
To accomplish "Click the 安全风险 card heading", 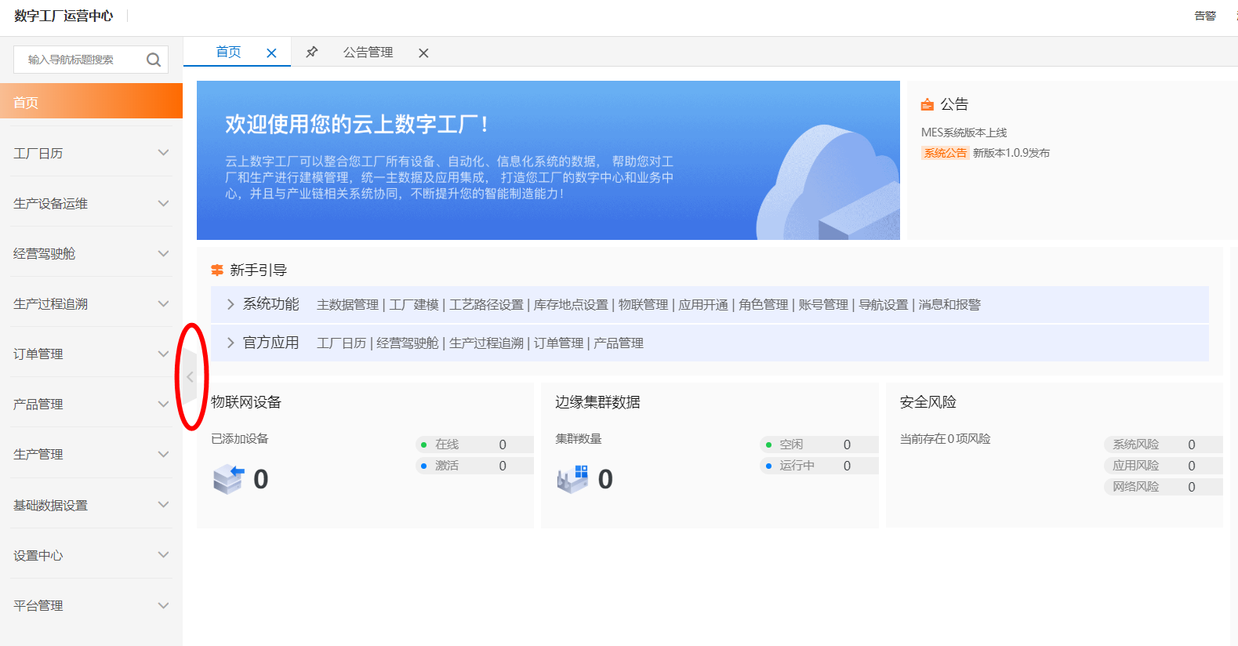I will pyautogui.click(x=928, y=402).
